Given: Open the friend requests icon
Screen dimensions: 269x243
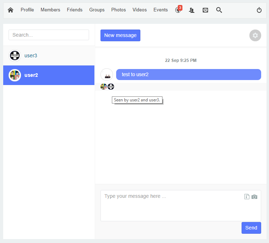Looking at the screenshot, I should point(192,10).
